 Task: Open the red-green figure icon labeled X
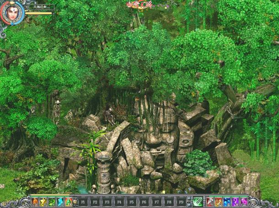69,202
